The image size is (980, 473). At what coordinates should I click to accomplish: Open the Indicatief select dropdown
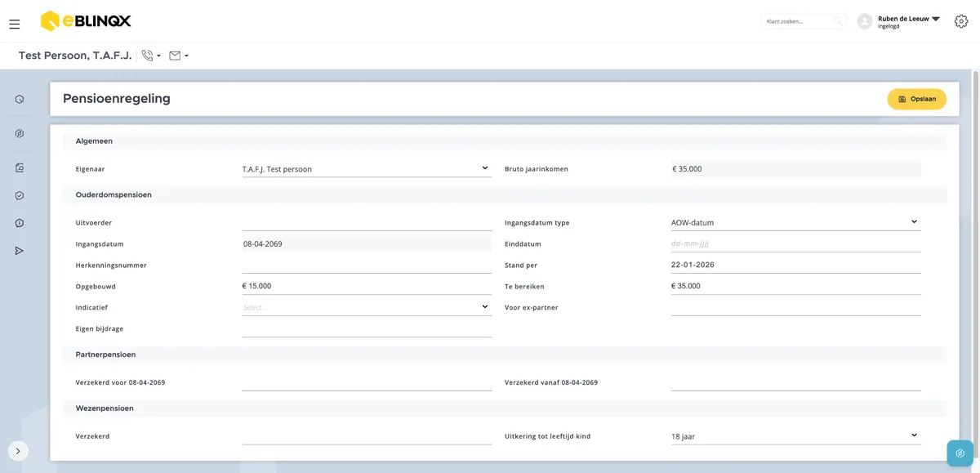[367, 307]
